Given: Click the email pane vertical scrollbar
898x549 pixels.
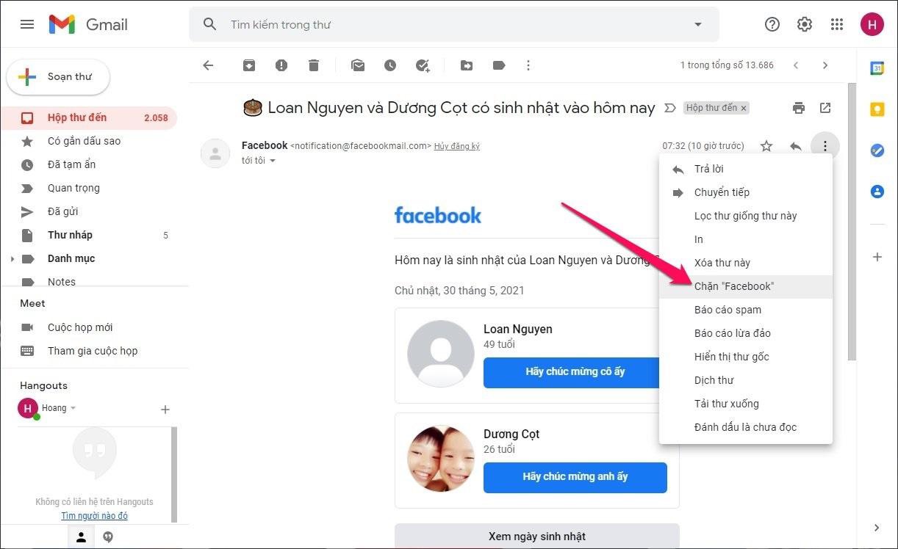Looking at the screenshot, I should click(x=852, y=220).
